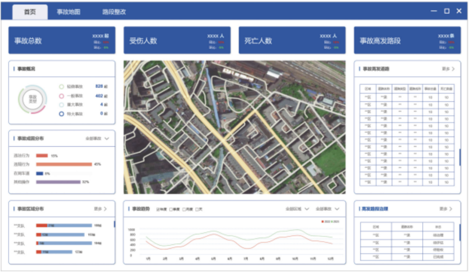The height and width of the screenshot is (275, 471).
Task: Check the 月度 checkbox in 事故趋势
Action: click(x=184, y=209)
